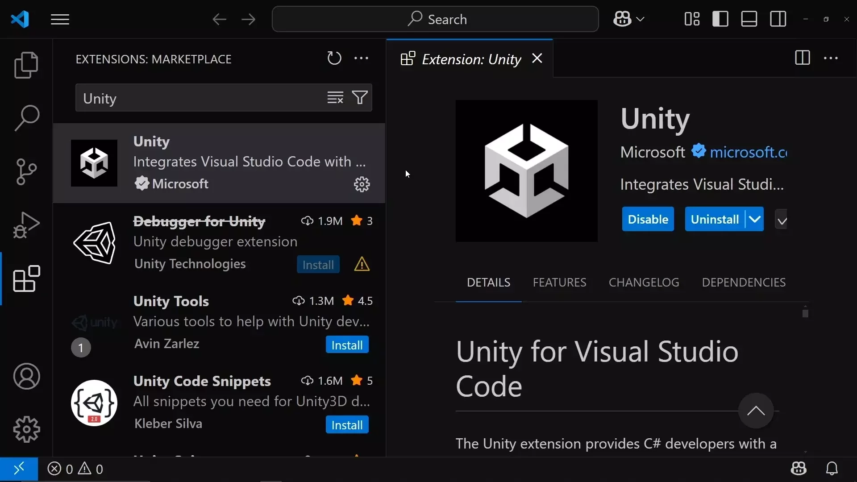This screenshot has height=482, width=857.
Task: Refresh the extensions marketplace list
Action: coord(334,58)
